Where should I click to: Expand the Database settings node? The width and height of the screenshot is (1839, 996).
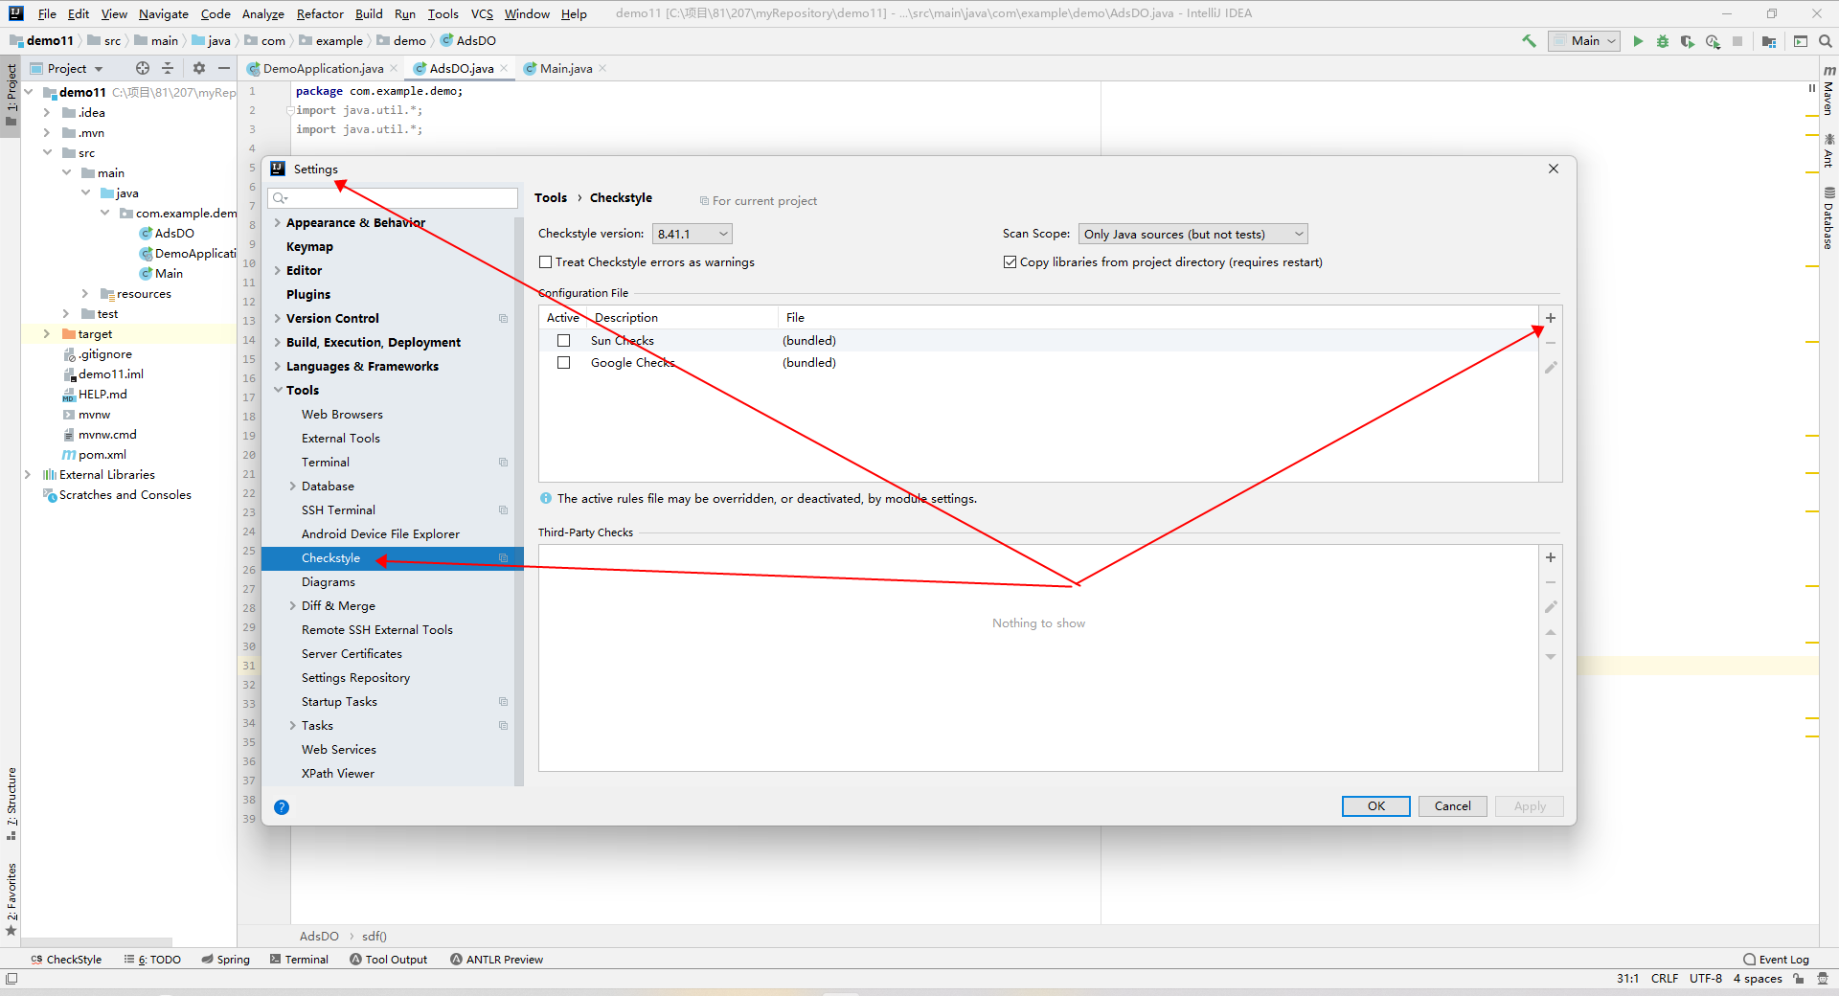[293, 487]
